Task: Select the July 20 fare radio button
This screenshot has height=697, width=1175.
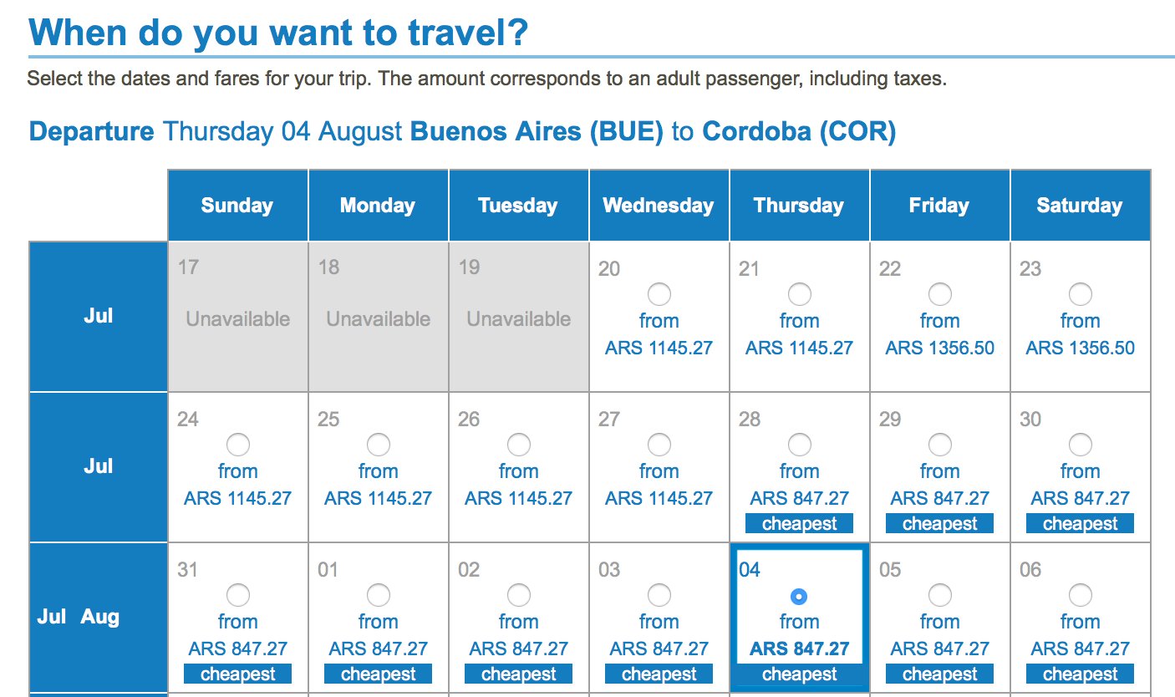Action: pyautogui.click(x=659, y=294)
